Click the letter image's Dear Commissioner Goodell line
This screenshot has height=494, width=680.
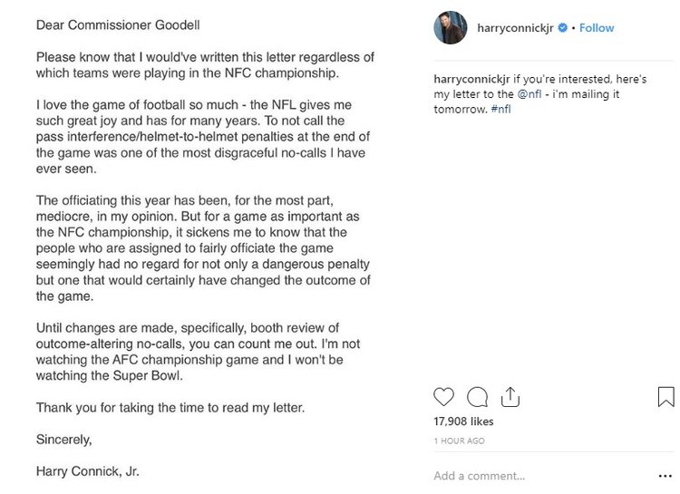[x=118, y=24]
